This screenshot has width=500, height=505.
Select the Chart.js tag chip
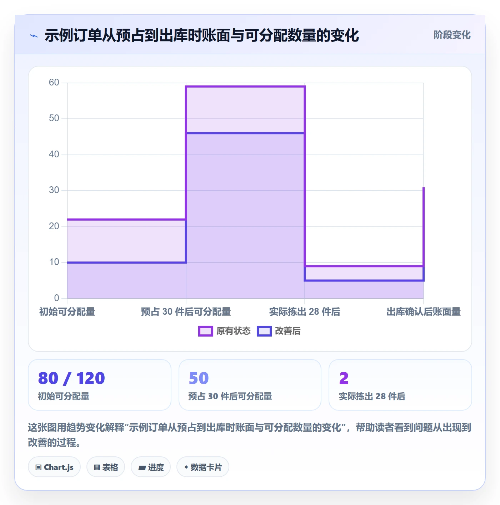pos(54,467)
